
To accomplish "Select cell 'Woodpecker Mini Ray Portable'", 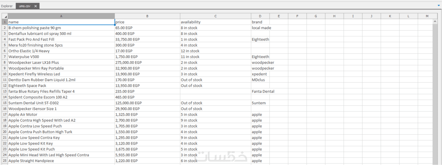I will click(61, 68).
